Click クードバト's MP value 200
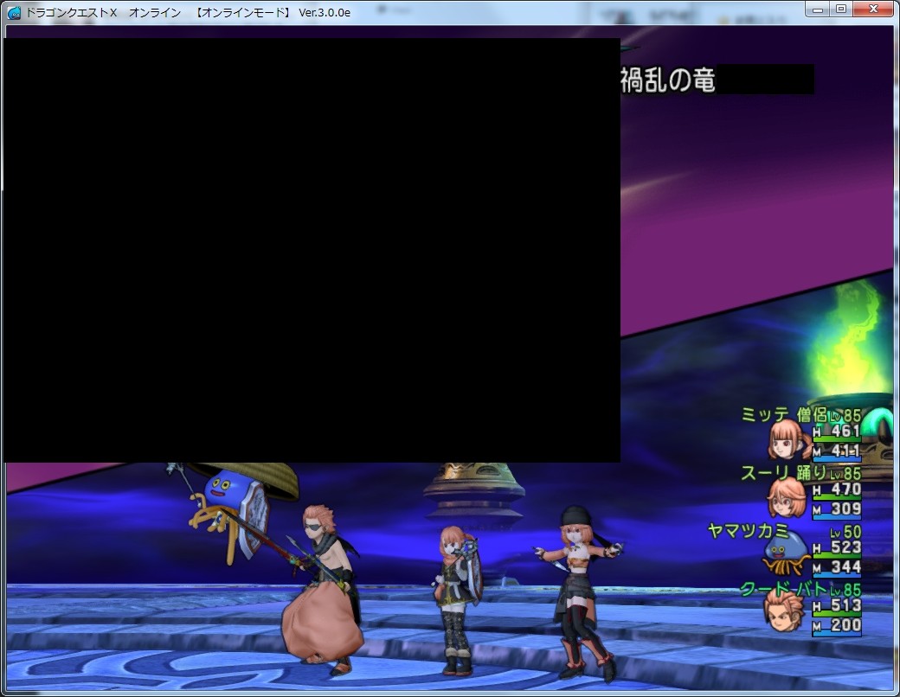Screen dimensions: 900x697 pos(845,625)
